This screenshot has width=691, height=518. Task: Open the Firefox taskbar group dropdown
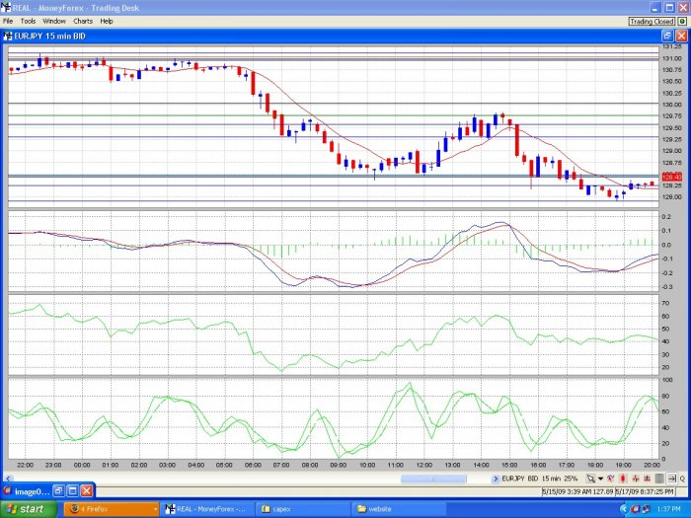(x=155, y=509)
